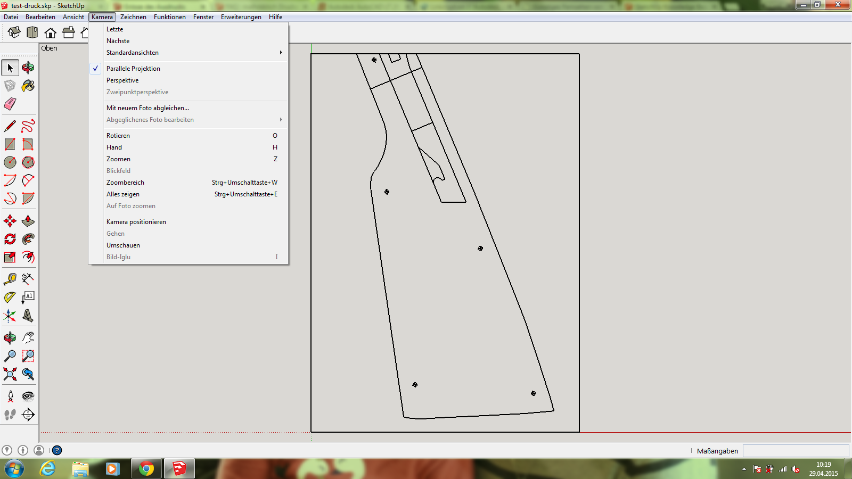852x479 pixels.
Task: Click the Maßangaben input field
Action: pos(796,451)
